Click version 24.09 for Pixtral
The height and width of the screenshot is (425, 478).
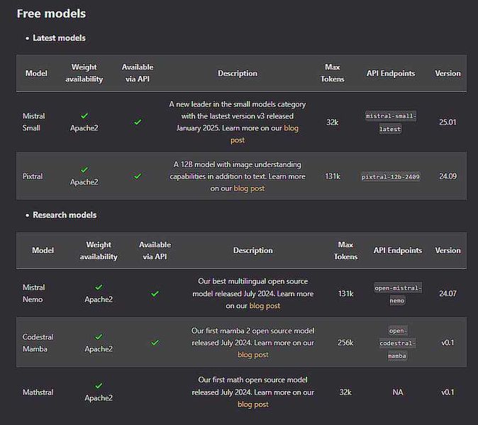coord(448,176)
